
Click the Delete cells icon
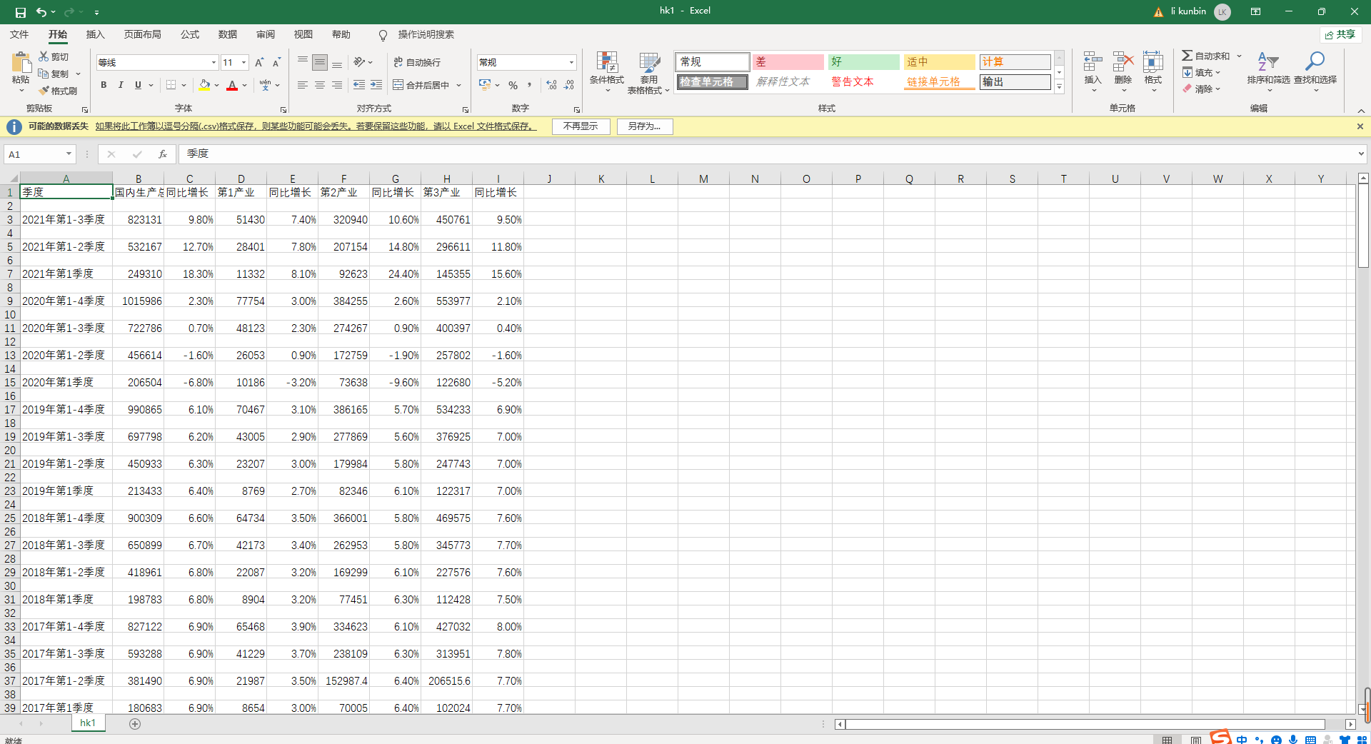tap(1123, 62)
